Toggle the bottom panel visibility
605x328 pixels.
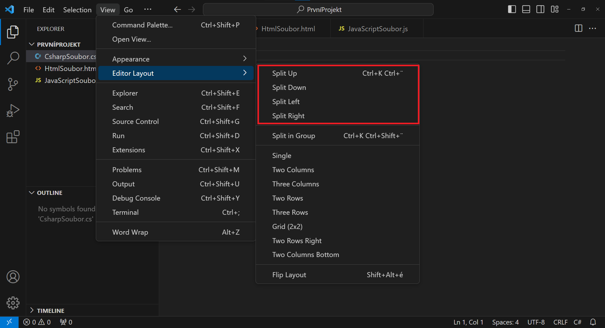(x=526, y=9)
